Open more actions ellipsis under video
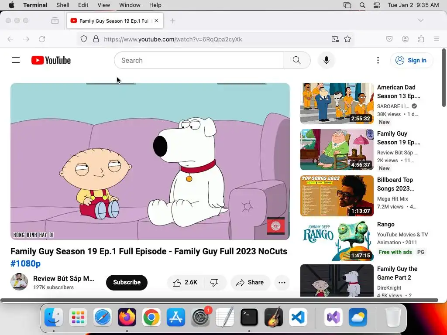The height and width of the screenshot is (335, 447). [x=282, y=282]
